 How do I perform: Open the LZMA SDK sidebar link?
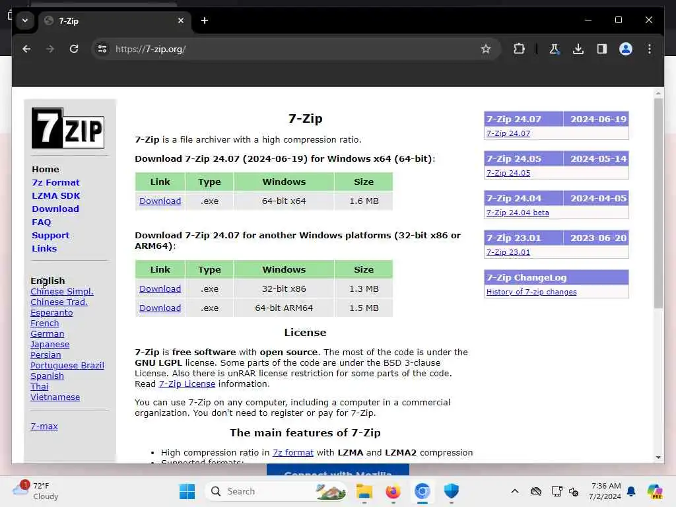[56, 195]
